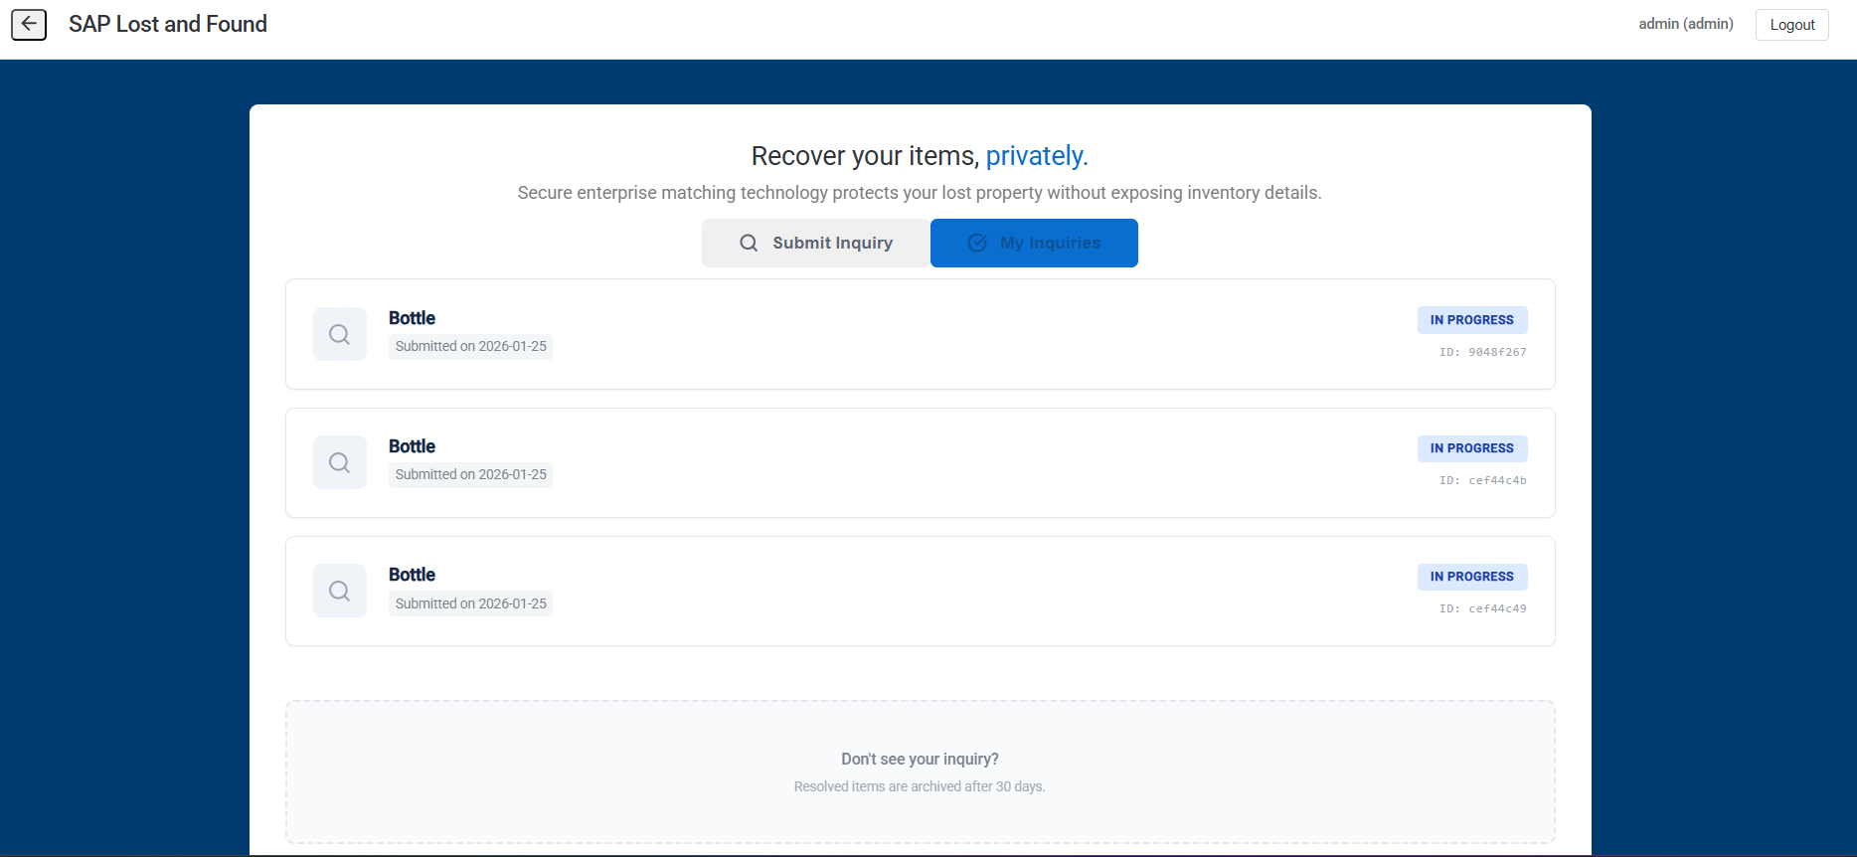Image resolution: width=1857 pixels, height=857 pixels.
Task: Click search icon of inquiry cef44c4b
Action: point(340,462)
